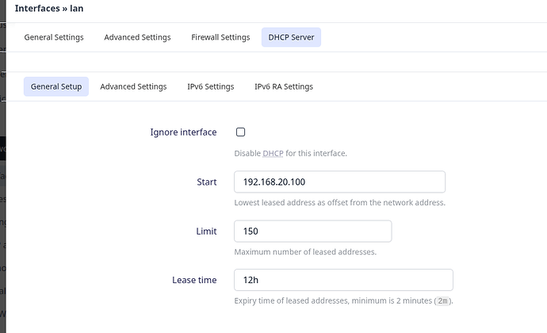Viewport: 547px width, 333px height.
Task: Click the Start field showing 192.168.20.100
Action: pyautogui.click(x=339, y=182)
